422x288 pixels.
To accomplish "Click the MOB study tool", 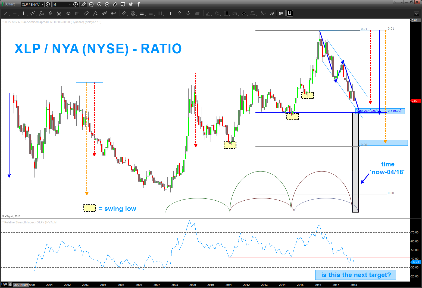I will click(235, 13).
